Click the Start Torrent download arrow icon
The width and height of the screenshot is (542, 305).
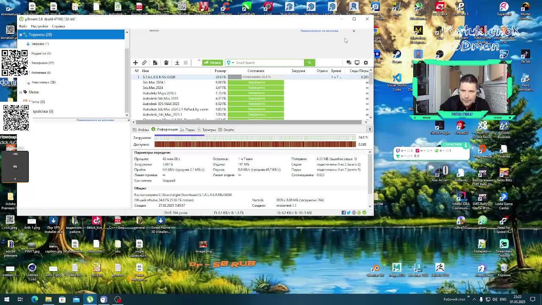tap(177, 63)
